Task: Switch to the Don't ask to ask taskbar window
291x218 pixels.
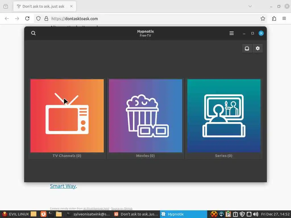Action: (136, 214)
